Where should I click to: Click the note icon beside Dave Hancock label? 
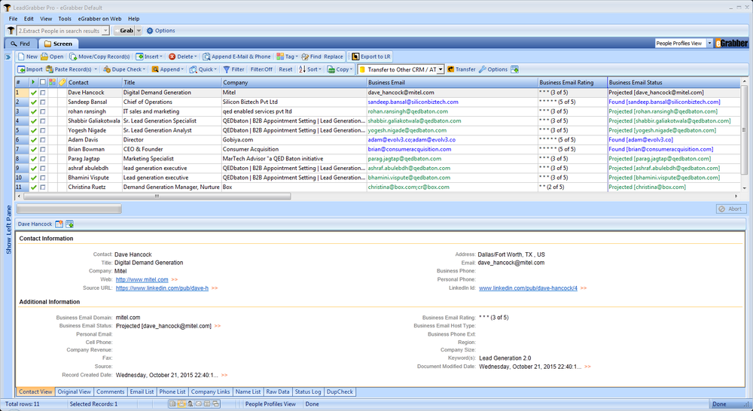click(x=59, y=224)
